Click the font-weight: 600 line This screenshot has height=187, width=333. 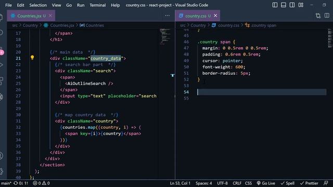[x=224, y=67]
